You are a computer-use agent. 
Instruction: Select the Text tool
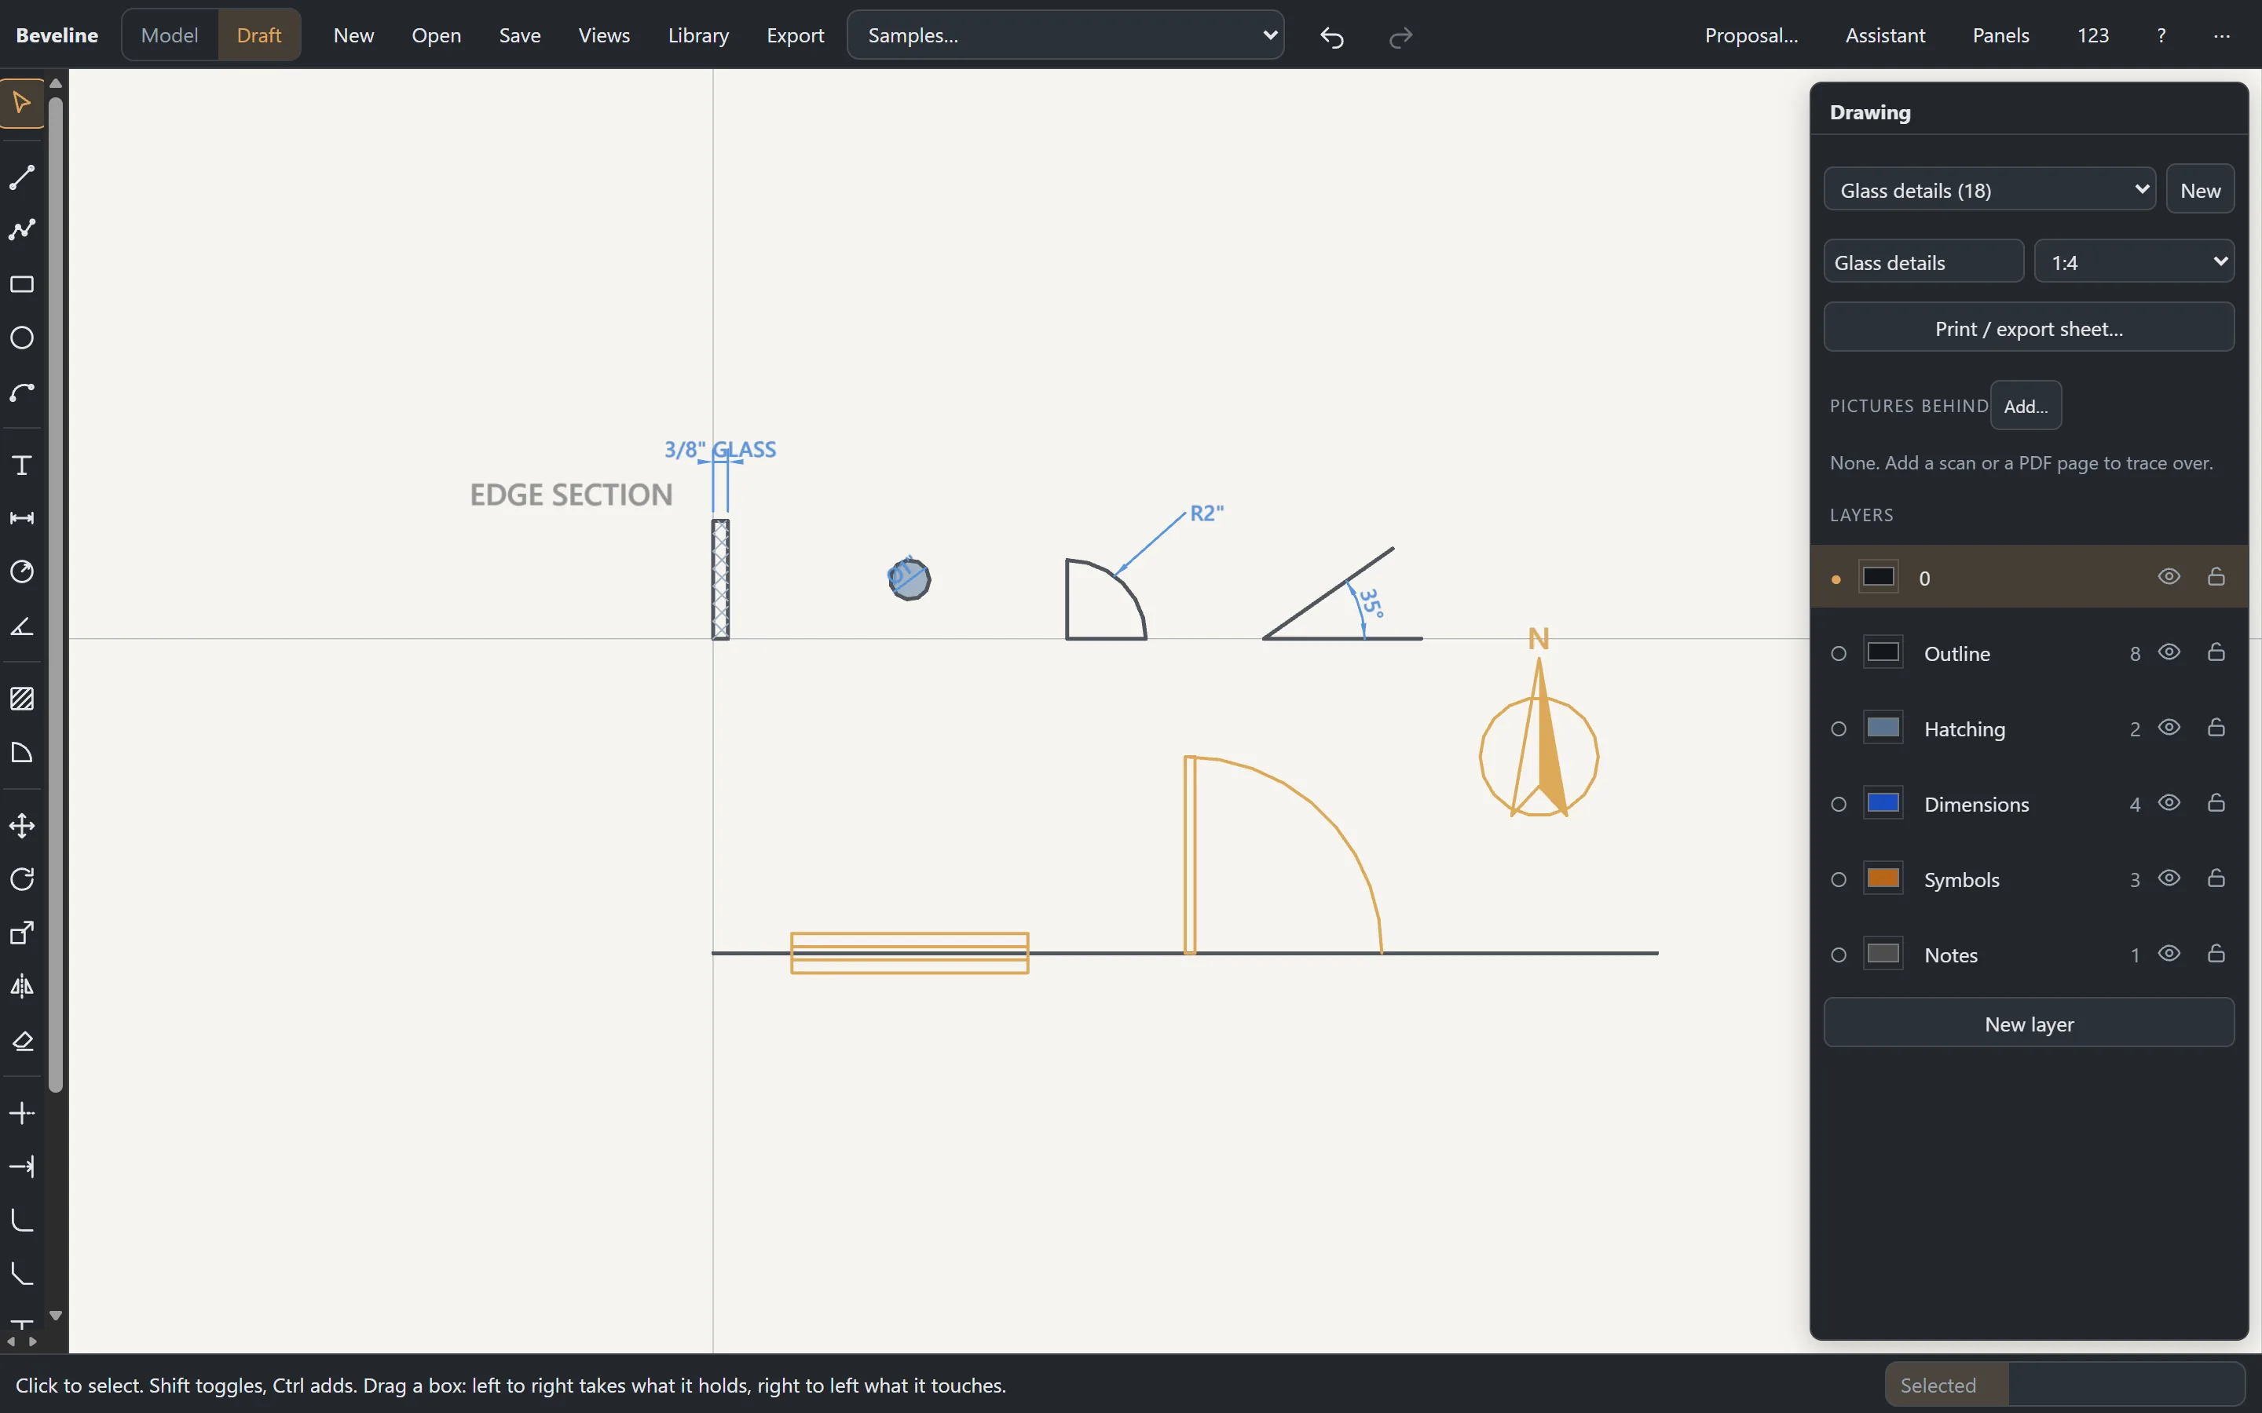21,466
